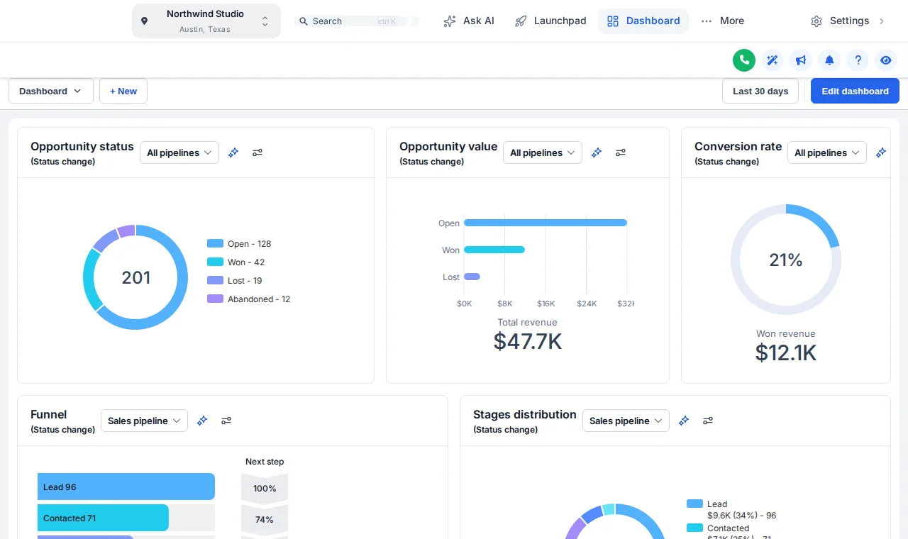Open Settings in the top navigation

point(848,21)
